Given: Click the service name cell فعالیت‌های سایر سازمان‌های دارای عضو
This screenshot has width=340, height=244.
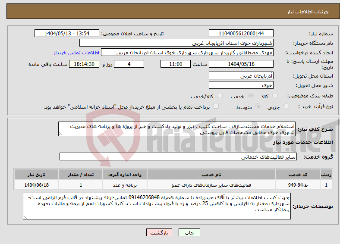Looking at the screenshot, I should [211, 185].
